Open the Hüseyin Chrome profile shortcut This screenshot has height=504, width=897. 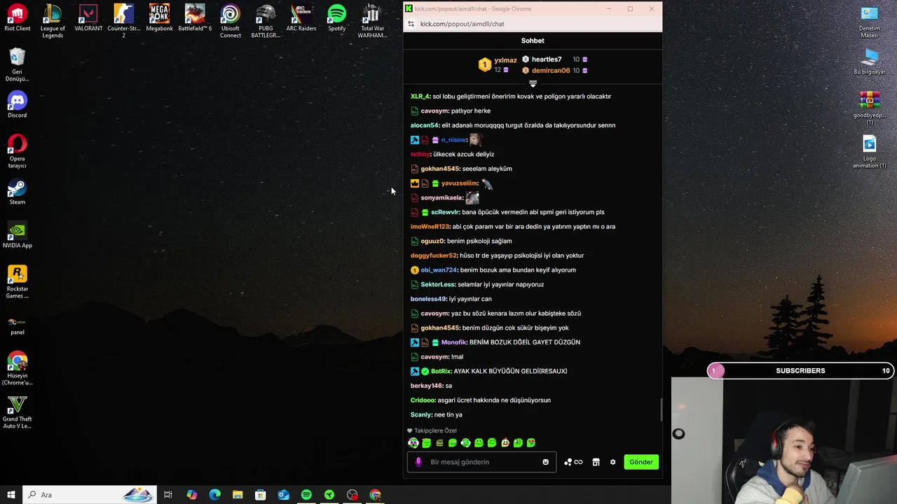[x=18, y=368]
